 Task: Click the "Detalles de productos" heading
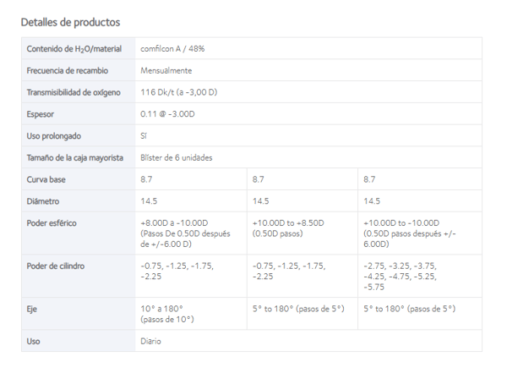tap(70, 22)
